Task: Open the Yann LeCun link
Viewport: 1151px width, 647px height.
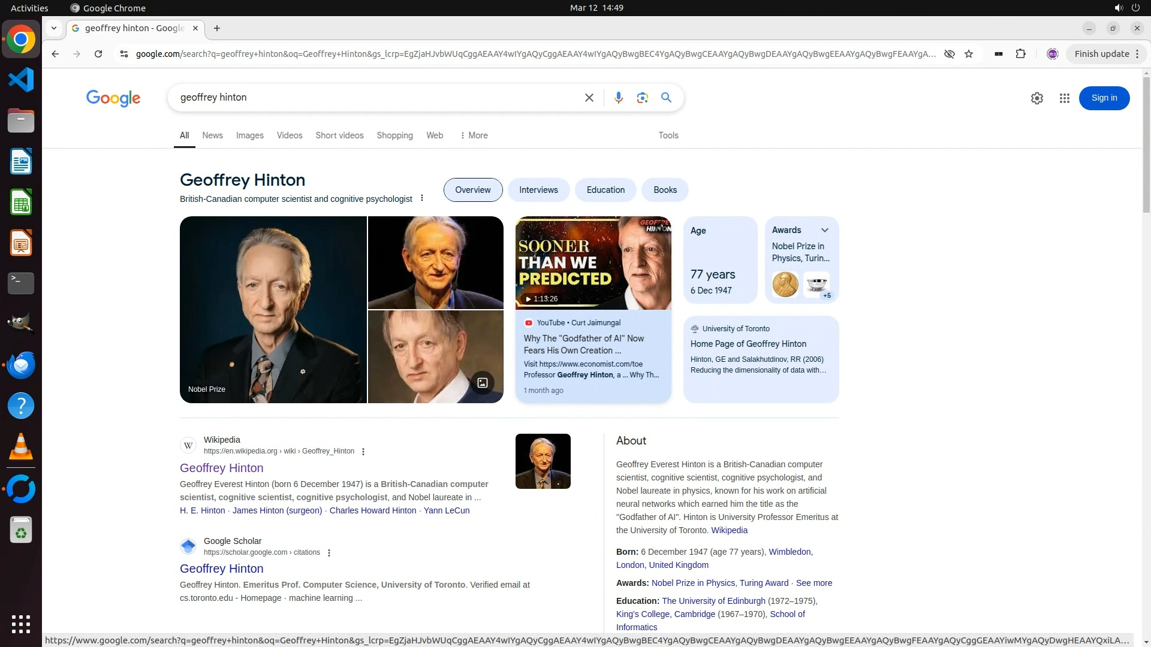Action: point(446,510)
